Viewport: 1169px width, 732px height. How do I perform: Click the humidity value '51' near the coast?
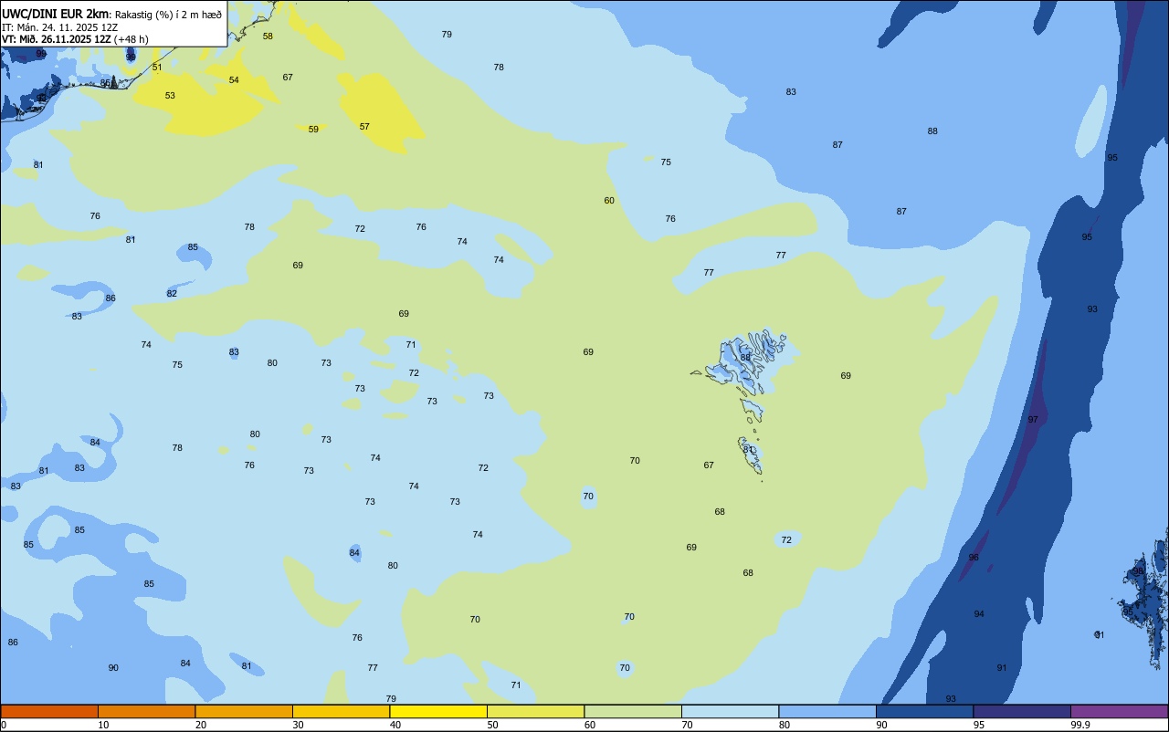coord(157,68)
